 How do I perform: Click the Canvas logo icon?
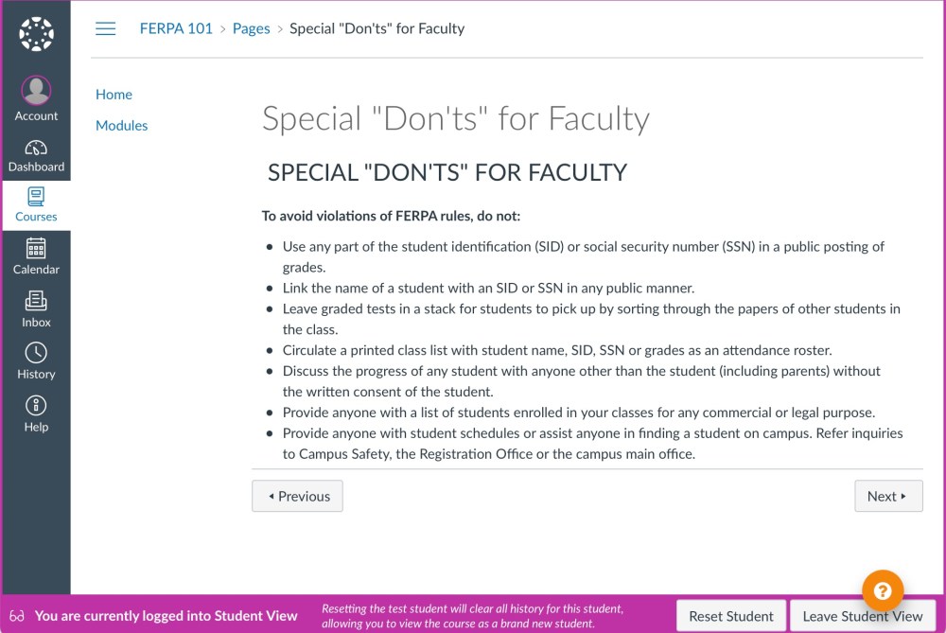(36, 34)
